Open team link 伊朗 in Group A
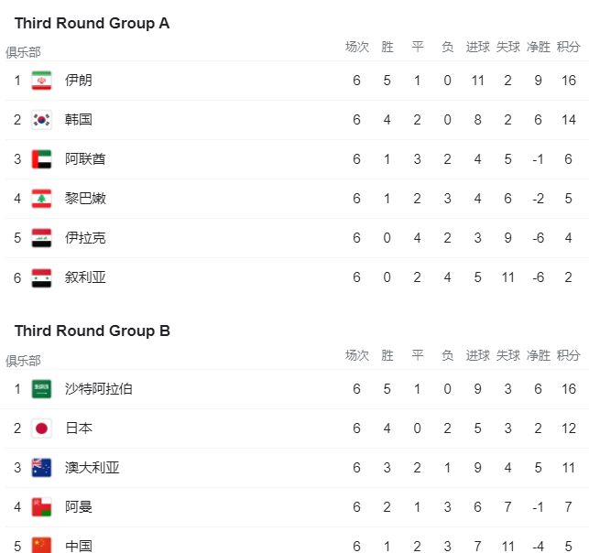Screen dimensions: 589x553 pyautogui.click(x=78, y=80)
